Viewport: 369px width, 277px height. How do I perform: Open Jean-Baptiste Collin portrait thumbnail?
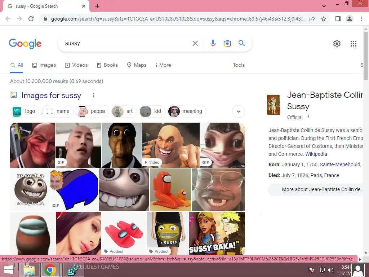tap(274, 105)
